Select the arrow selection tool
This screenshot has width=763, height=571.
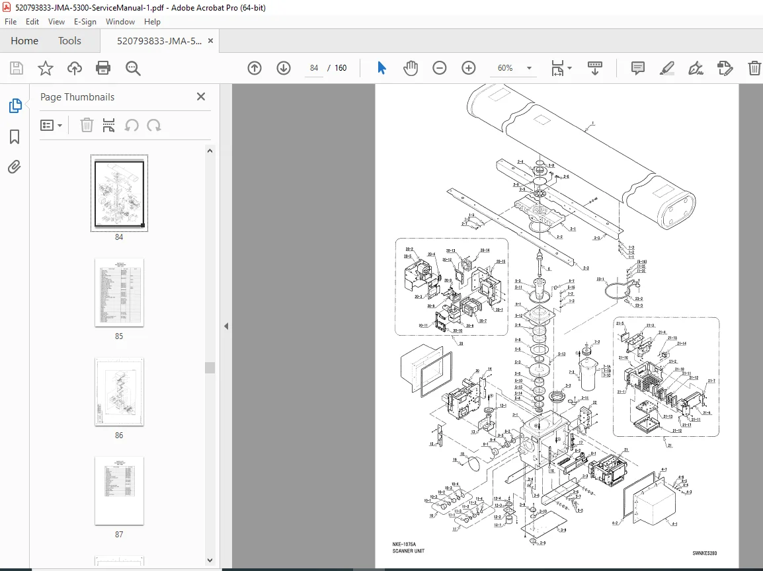[x=381, y=68]
